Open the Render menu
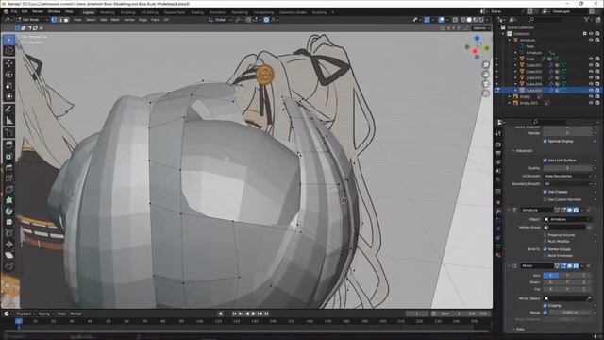The height and width of the screenshot is (340, 604). [38, 11]
